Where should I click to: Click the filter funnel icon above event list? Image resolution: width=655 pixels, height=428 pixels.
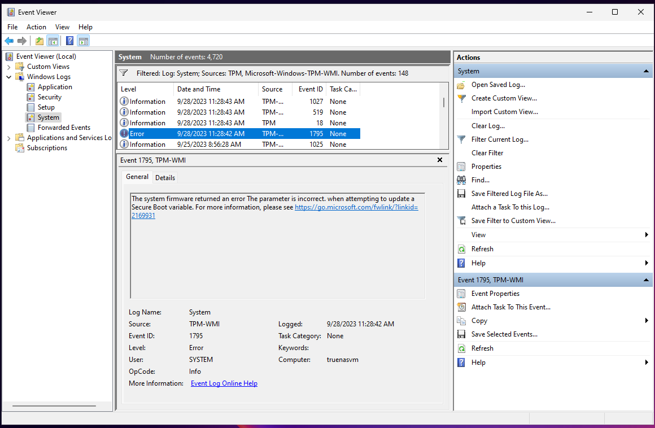pyautogui.click(x=124, y=73)
